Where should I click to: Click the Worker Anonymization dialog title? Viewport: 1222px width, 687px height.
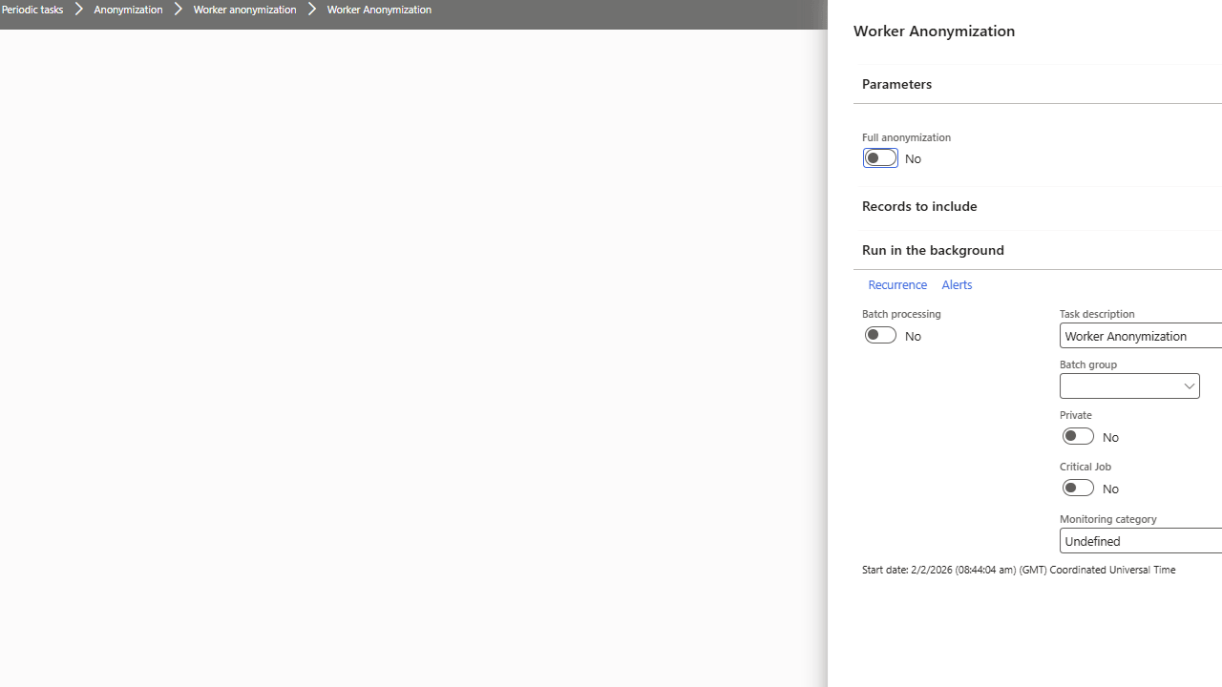click(934, 31)
